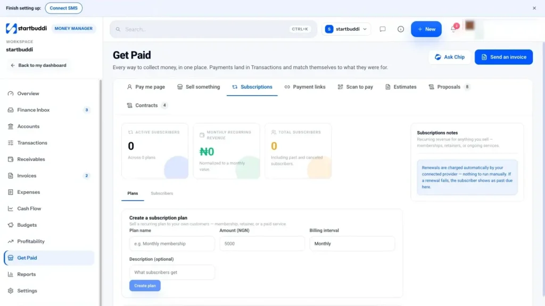
Task: Click the Sell something store icon
Action: click(x=180, y=87)
